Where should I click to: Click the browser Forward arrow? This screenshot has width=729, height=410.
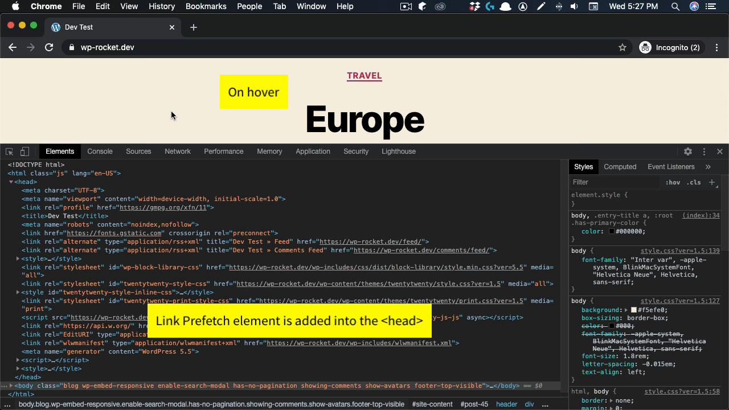pyautogui.click(x=31, y=47)
